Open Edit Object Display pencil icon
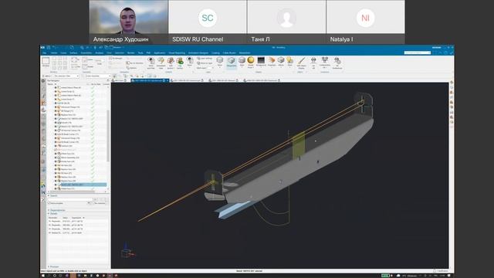Screen dimensions: 494x278 (x=302, y=63)
